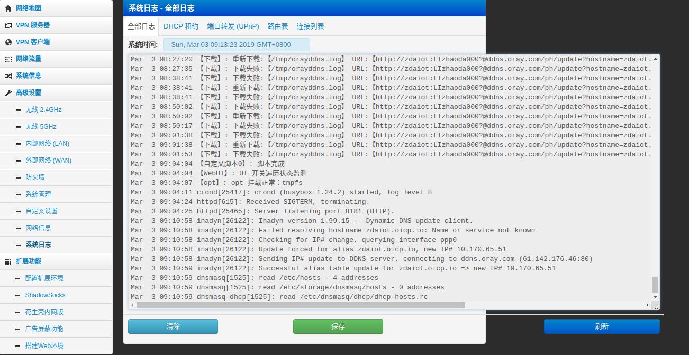Open 无线 2.4GHz settings
Viewport: 689px width, 355px height.
[x=43, y=110]
